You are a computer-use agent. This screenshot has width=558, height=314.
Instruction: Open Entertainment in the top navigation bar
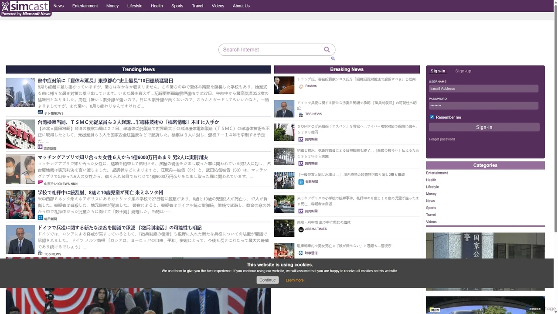point(85,6)
